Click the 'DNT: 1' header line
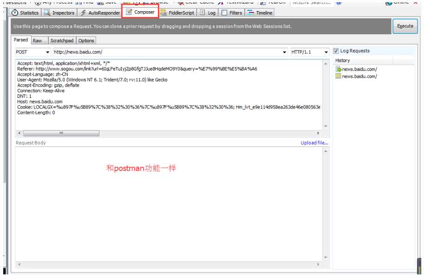Image resolution: width=425 pixels, height=279 pixels. [24, 96]
